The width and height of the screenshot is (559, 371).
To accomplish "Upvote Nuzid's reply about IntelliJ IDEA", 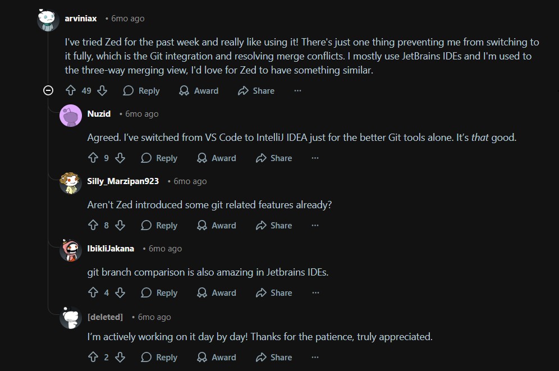I will pyautogui.click(x=93, y=158).
